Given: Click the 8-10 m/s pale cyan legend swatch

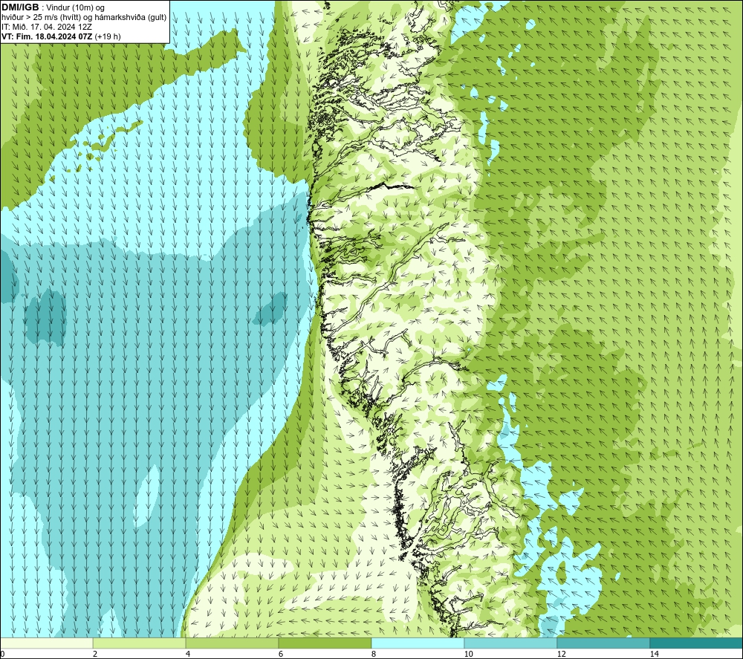Looking at the screenshot, I should [418, 643].
